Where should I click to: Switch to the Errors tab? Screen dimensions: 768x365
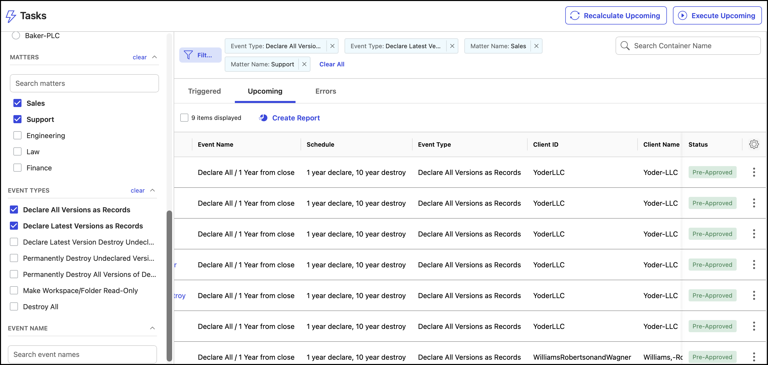[x=326, y=91]
